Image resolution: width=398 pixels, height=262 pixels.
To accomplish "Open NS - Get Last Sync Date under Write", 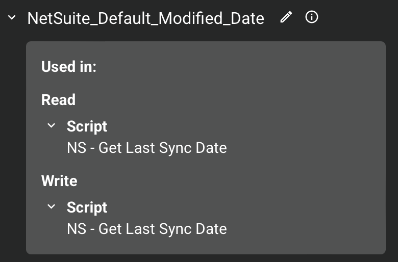I will tap(146, 229).
